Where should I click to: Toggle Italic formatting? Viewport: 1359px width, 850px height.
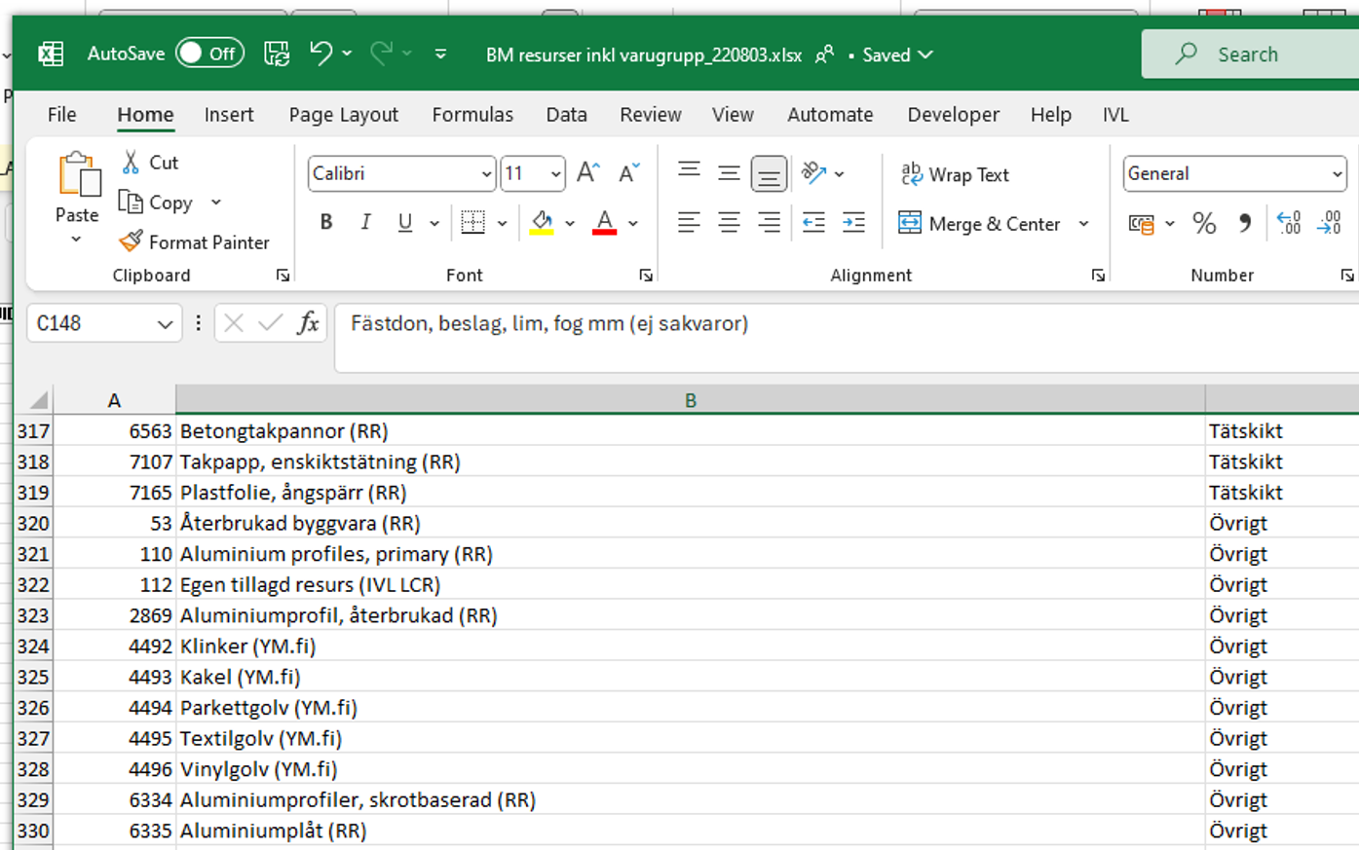[365, 223]
